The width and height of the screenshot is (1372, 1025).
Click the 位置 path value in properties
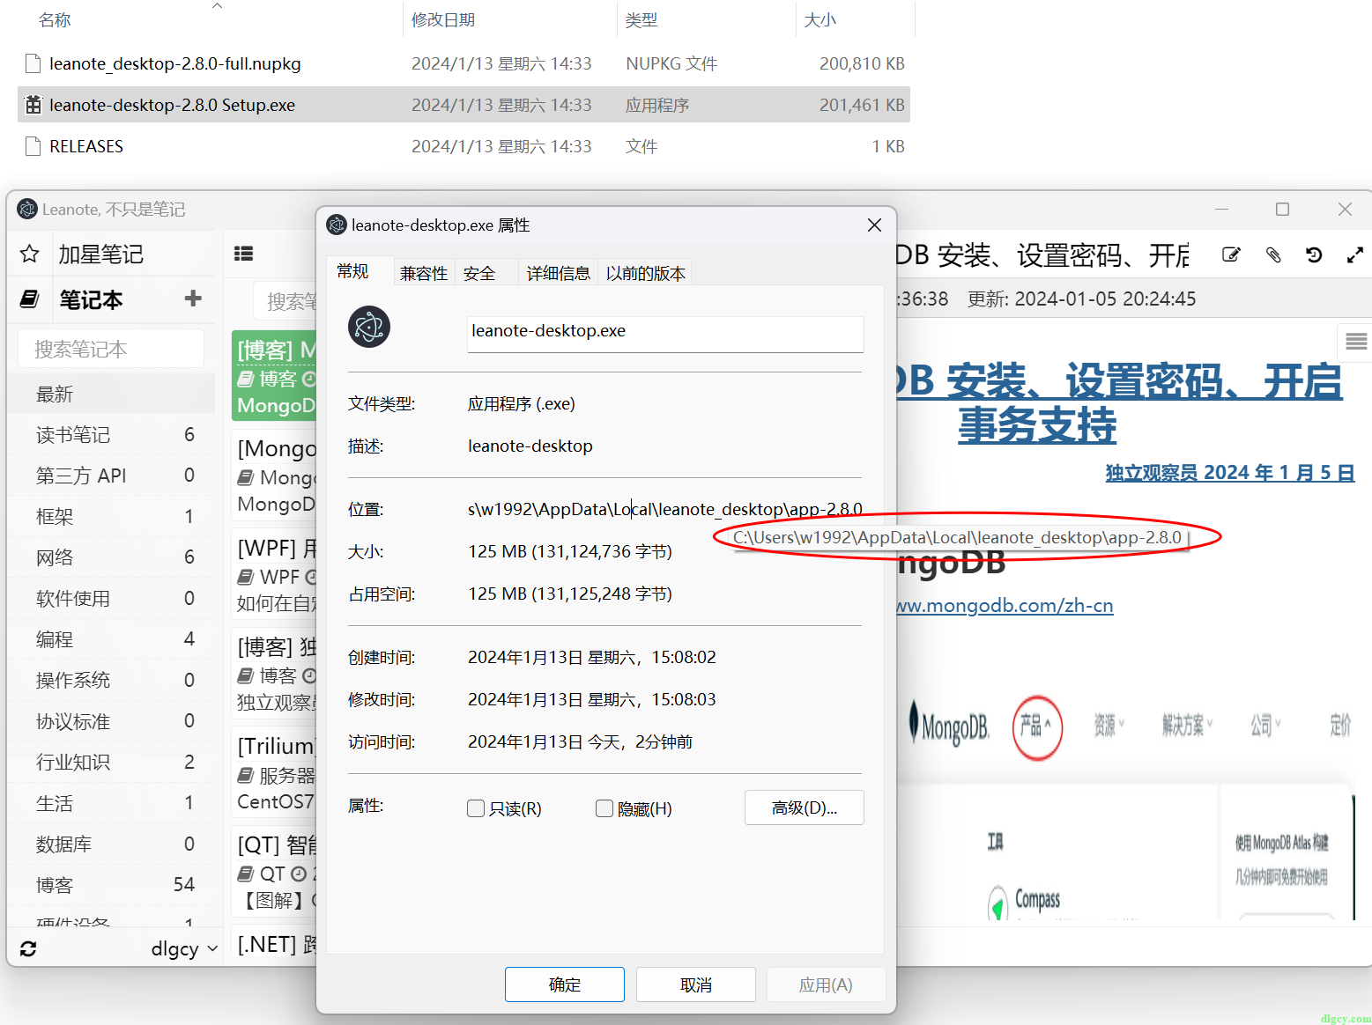pos(665,509)
